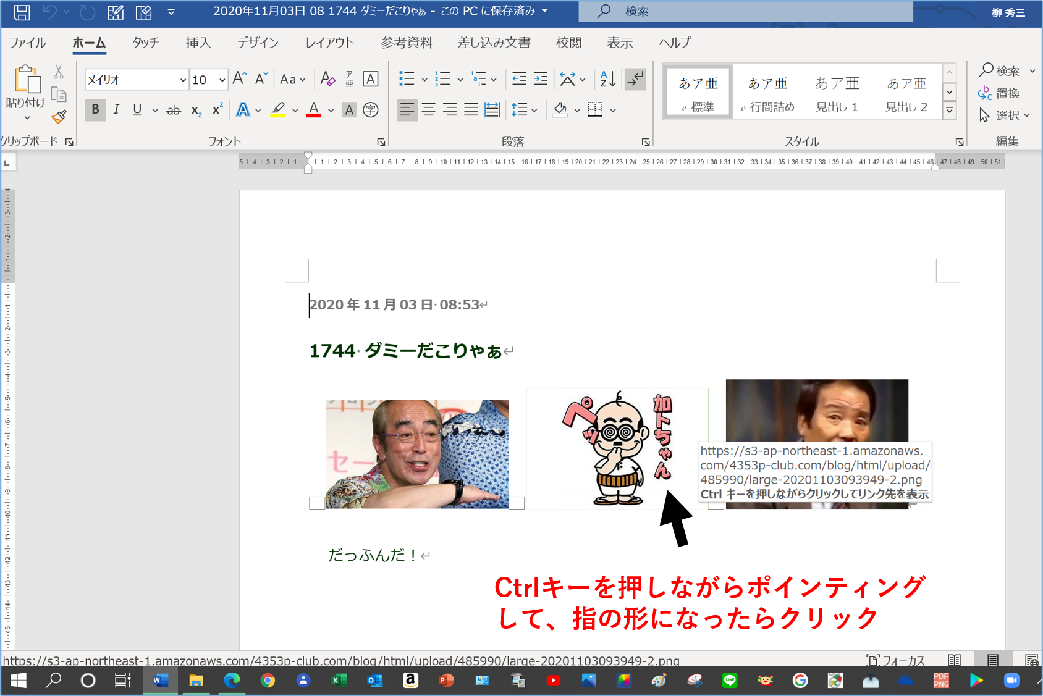This screenshot has height=696, width=1043.
Task: Apply yellow text highlight color
Action: (x=278, y=110)
